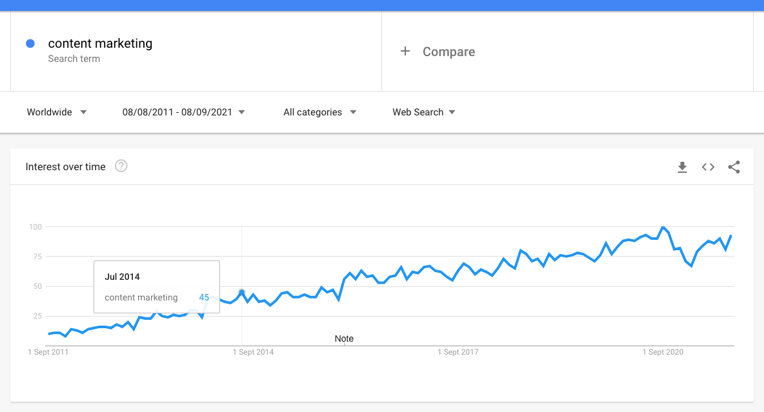The width and height of the screenshot is (764, 412).
Task: Click the Compare label text
Action: tap(448, 52)
